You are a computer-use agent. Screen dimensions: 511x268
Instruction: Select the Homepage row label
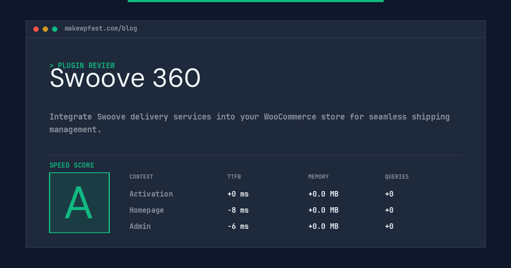tap(146, 210)
